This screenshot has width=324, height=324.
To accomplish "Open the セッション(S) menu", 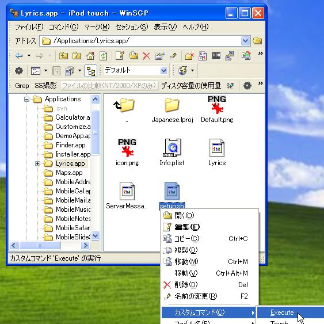I will pos(132,27).
